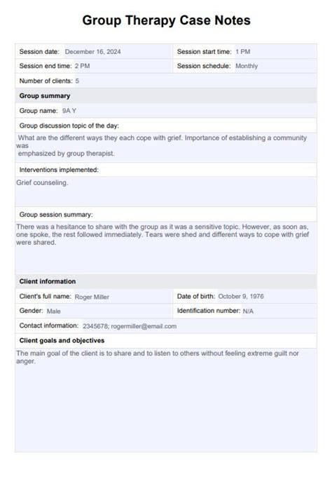Click the Client goals and objectives text area
The width and height of the screenshot is (332, 477).
click(x=166, y=400)
